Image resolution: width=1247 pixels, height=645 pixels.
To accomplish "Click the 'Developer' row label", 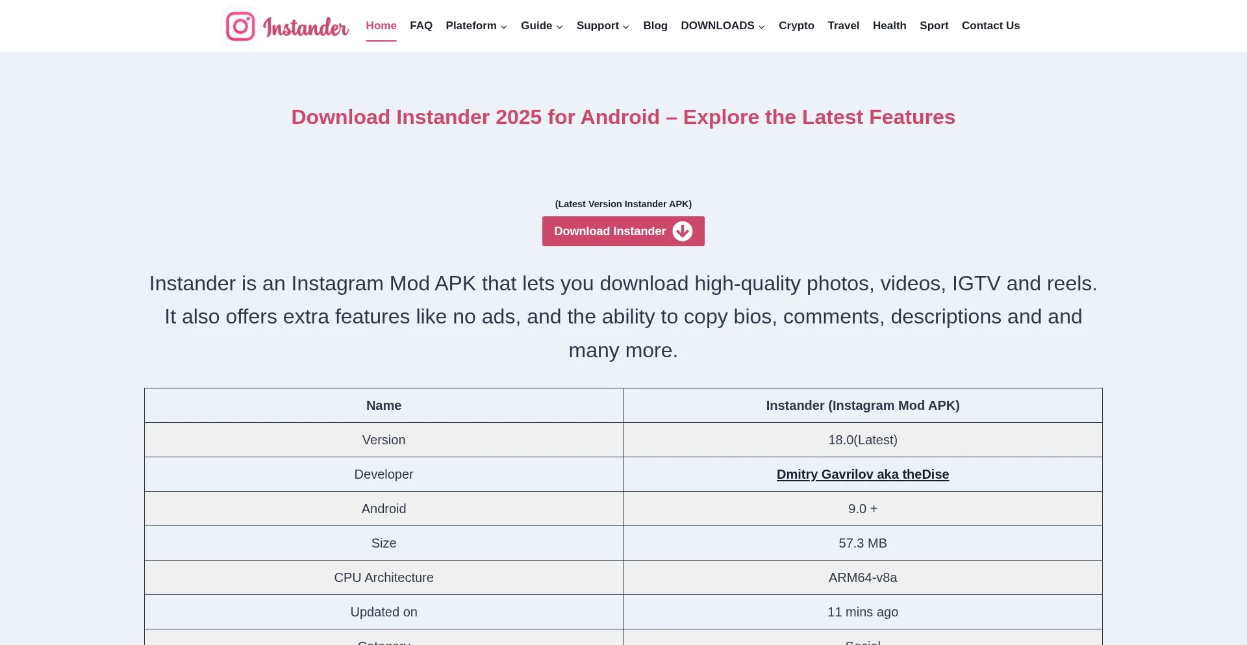I will (x=384, y=474).
